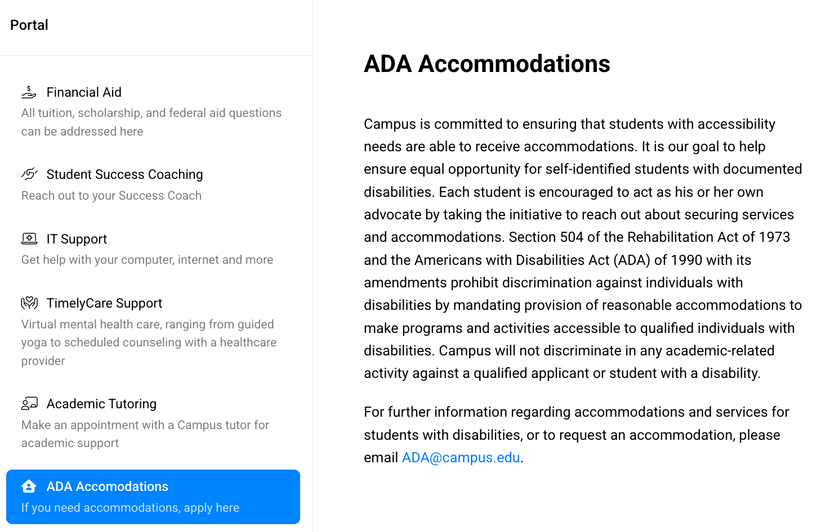Open TimelyCare Support from the sidebar
Screen dimensions: 839x532
(x=104, y=303)
